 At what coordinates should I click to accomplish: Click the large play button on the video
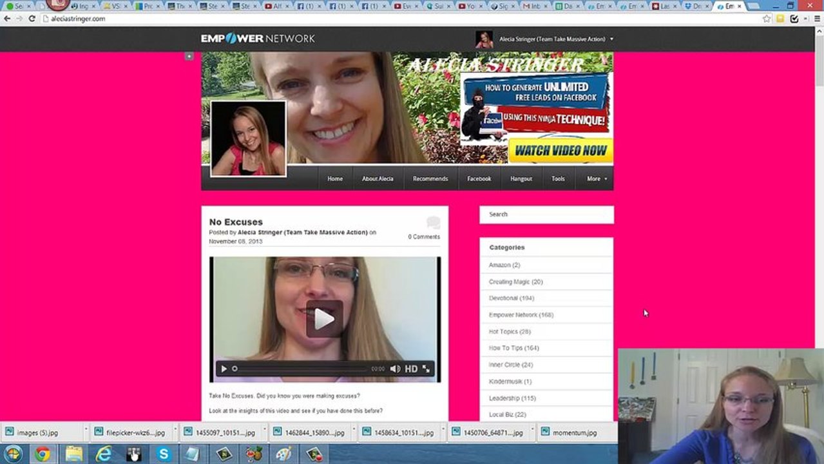[324, 318]
